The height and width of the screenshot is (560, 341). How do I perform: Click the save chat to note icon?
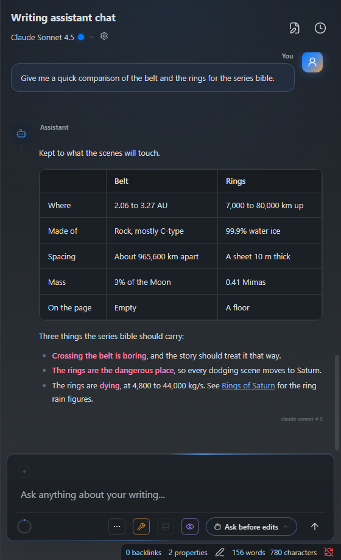tap(295, 28)
